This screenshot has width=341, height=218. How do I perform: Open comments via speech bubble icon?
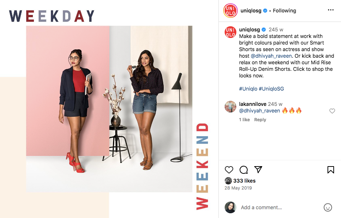click(x=244, y=170)
